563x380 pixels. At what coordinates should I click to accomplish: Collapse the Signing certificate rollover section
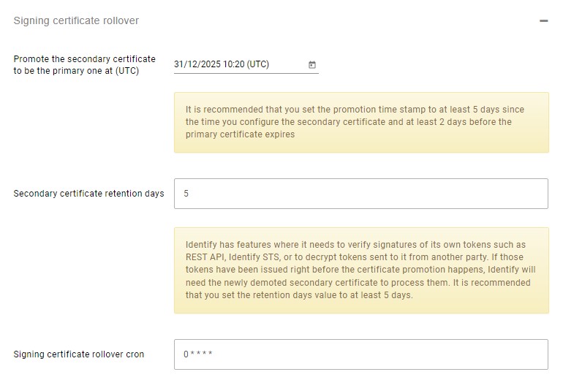pyautogui.click(x=543, y=20)
